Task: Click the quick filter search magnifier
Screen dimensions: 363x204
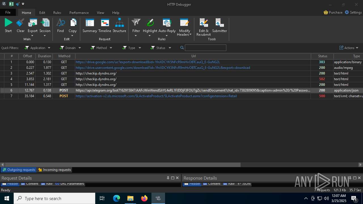Action: click(182, 48)
